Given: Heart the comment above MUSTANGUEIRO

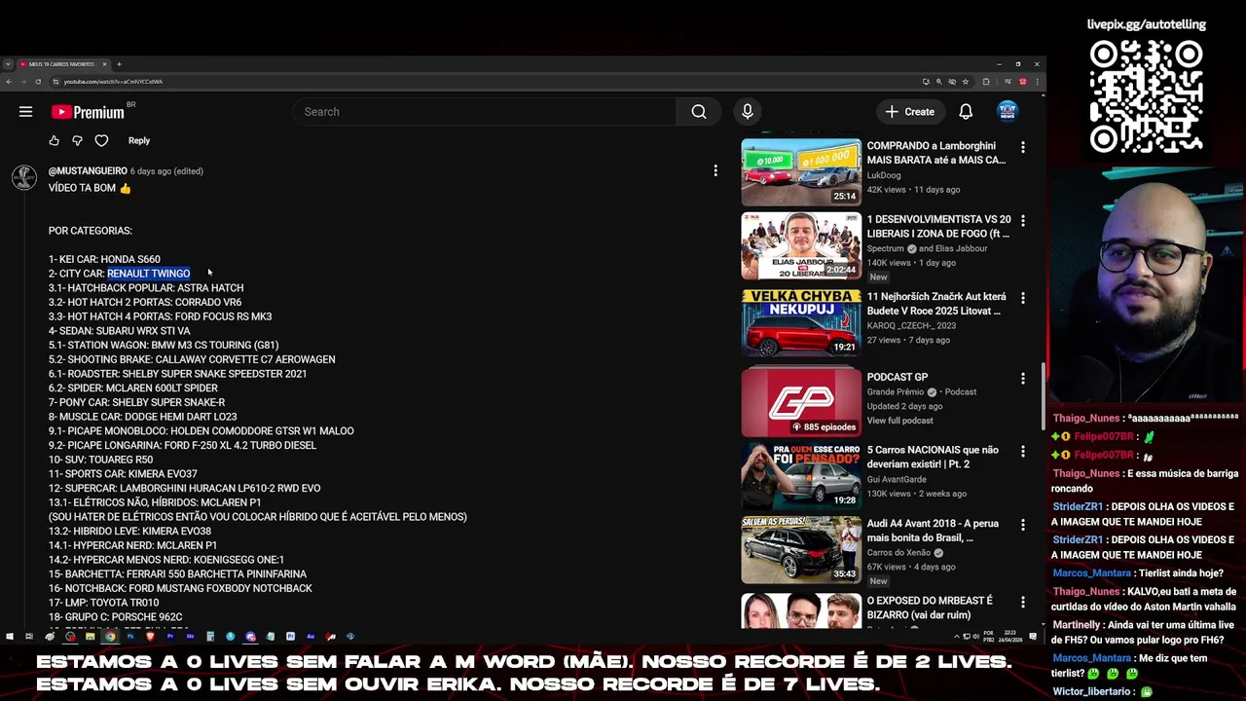Looking at the screenshot, I should [101, 141].
